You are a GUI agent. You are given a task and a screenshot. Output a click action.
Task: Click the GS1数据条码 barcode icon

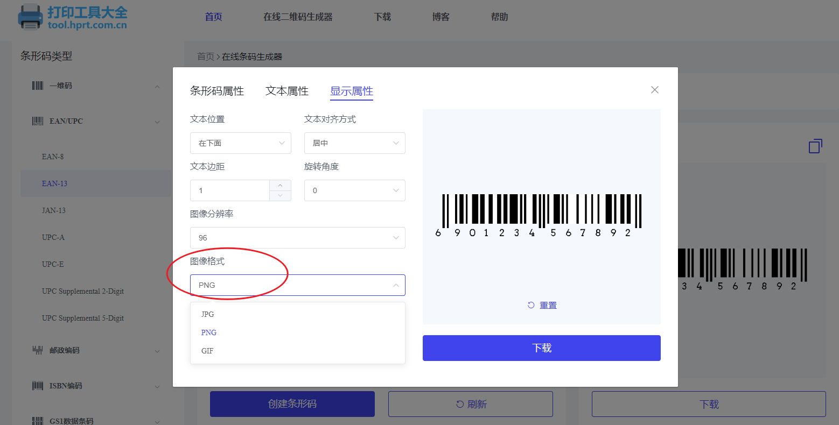pyautogui.click(x=38, y=421)
